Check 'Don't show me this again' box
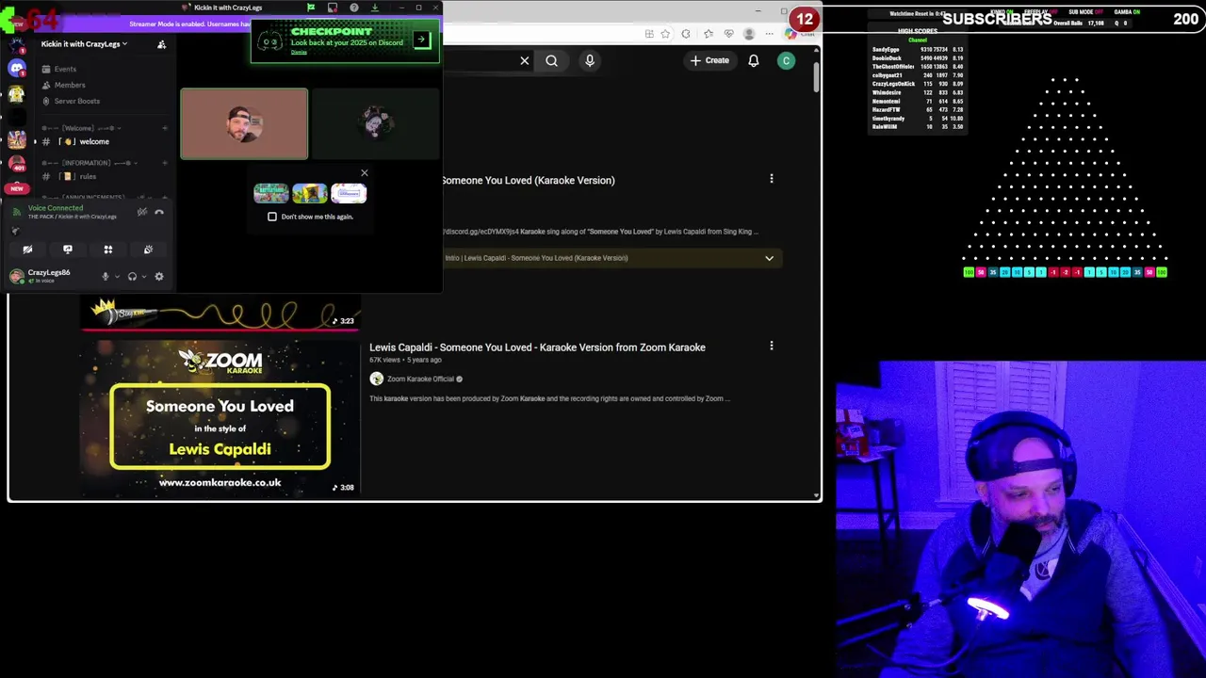1206x678 pixels. [x=272, y=217]
